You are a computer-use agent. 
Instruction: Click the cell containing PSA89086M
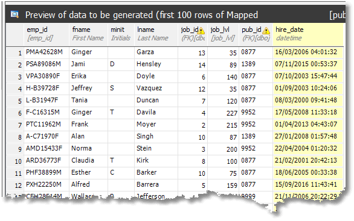(x=47, y=65)
